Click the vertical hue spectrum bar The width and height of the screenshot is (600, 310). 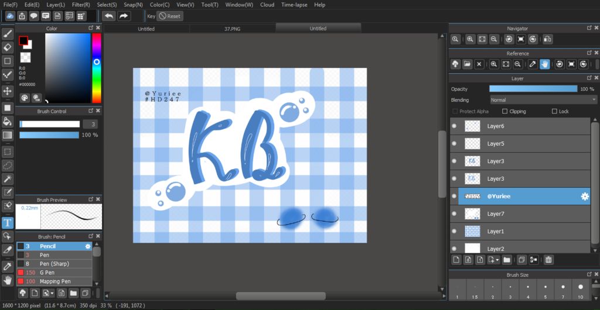(x=97, y=68)
